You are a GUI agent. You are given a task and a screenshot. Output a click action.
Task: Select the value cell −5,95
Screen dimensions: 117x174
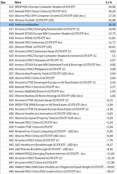tap(110, 131)
